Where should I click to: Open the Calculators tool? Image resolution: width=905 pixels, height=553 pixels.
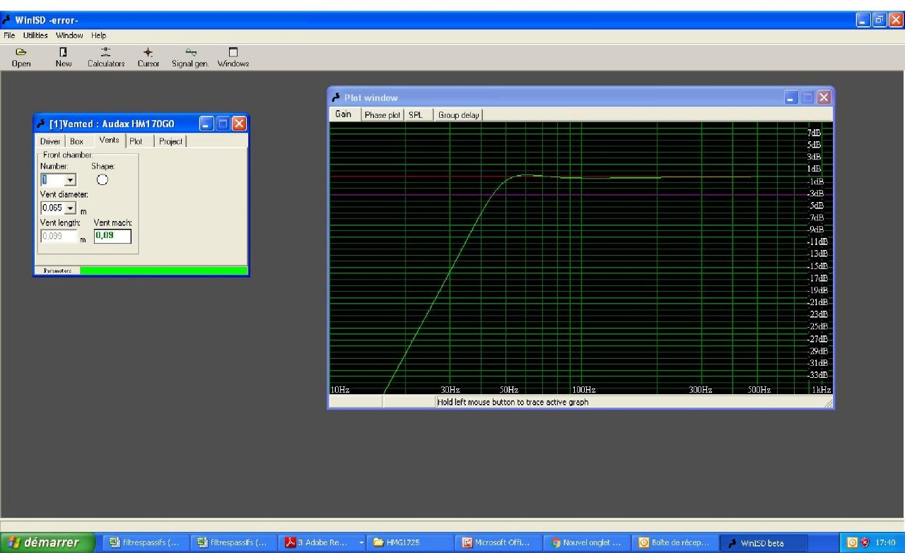[x=106, y=57]
